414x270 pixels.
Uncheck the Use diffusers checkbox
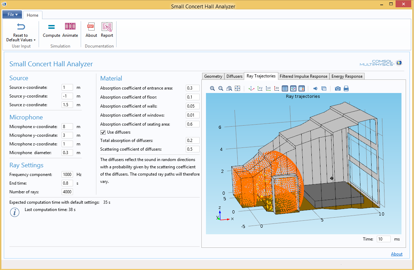(103, 132)
